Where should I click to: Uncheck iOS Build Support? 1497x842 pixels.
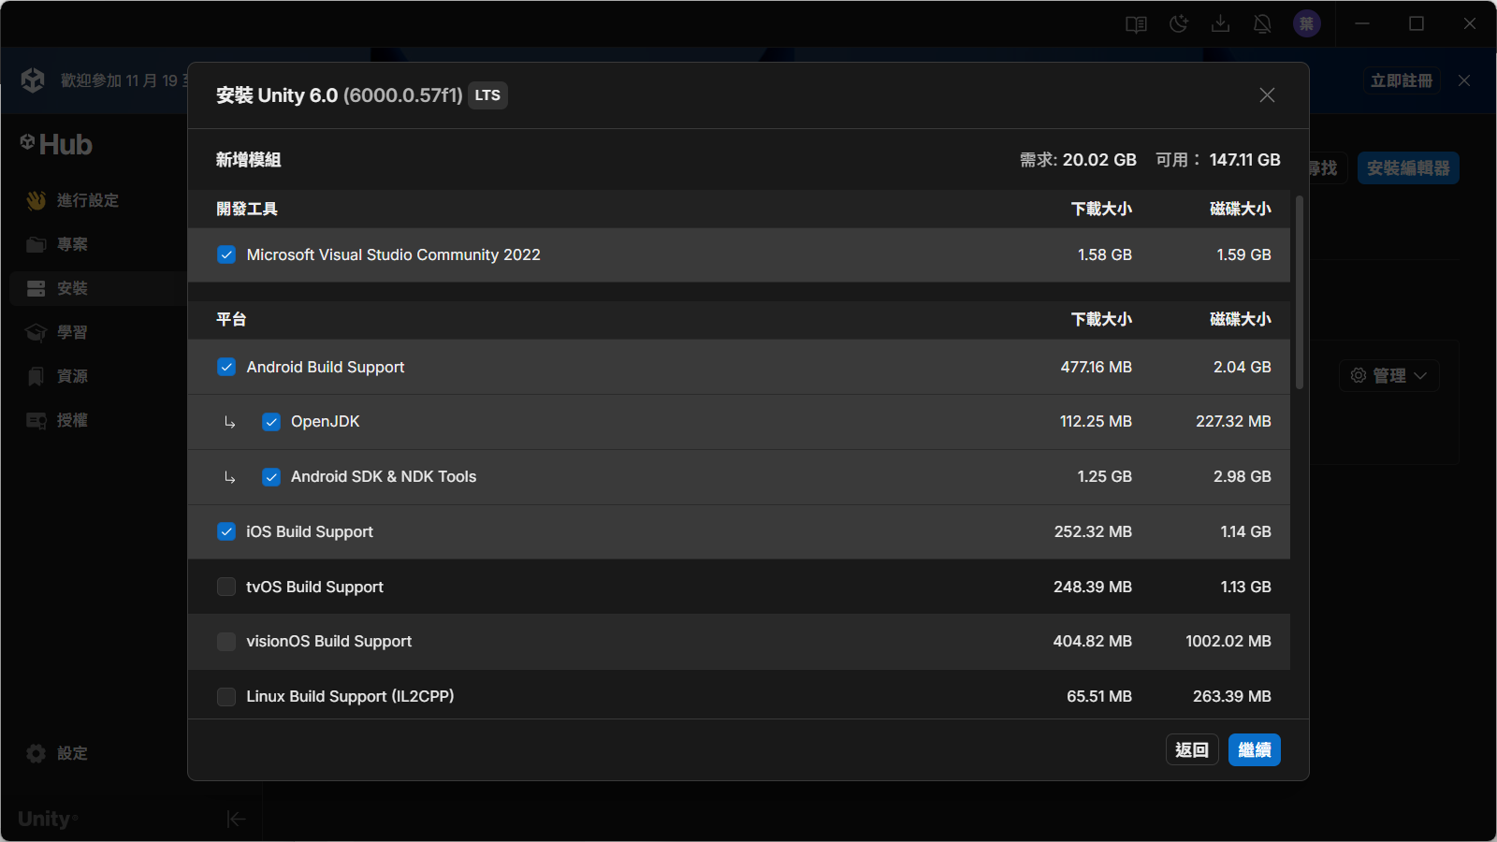(x=226, y=531)
